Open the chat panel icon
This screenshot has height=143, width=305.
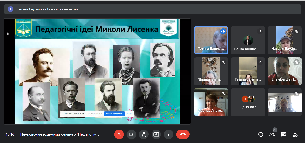(x=284, y=134)
